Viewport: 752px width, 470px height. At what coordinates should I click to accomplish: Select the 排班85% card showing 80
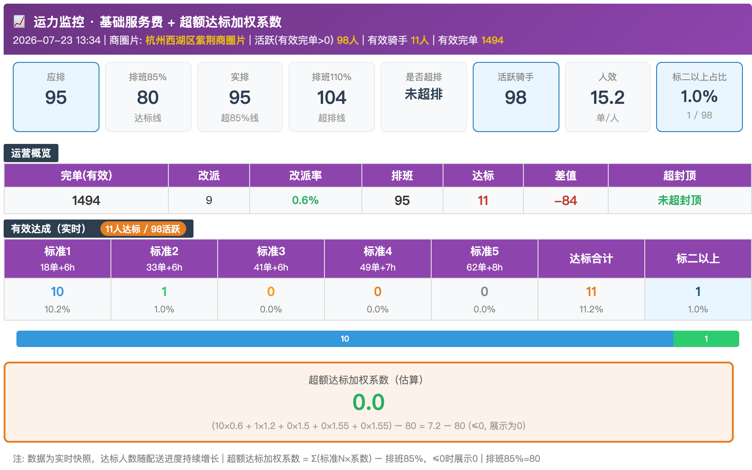point(148,97)
